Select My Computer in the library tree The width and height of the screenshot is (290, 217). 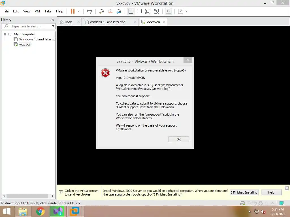pos(24,34)
